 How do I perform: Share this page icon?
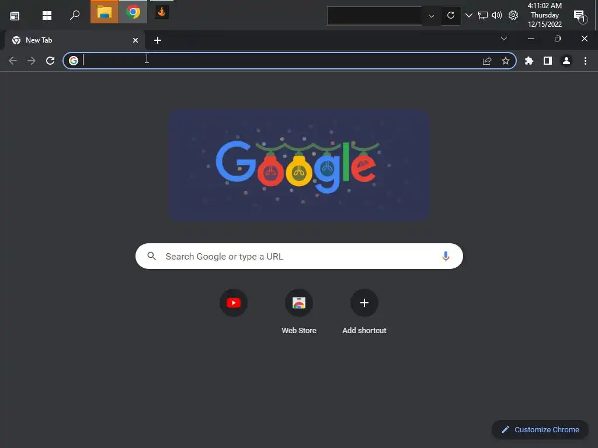[x=487, y=61]
